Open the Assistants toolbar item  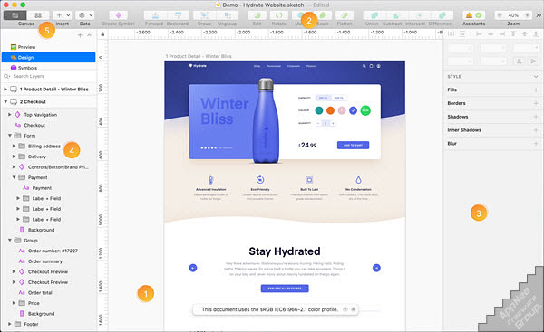473,15
